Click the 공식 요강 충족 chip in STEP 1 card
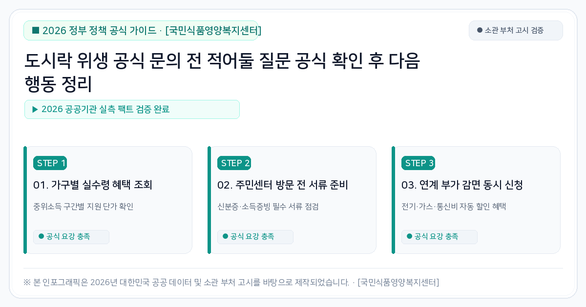The width and height of the screenshot is (586, 307). (71, 237)
